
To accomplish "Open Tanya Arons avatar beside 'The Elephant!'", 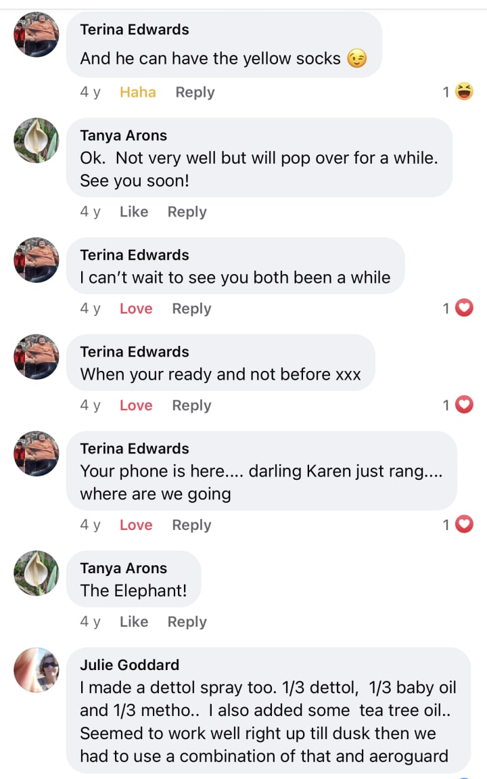I will coord(37,573).
